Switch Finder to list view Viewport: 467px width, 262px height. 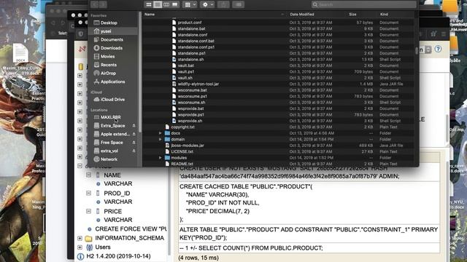158,4
